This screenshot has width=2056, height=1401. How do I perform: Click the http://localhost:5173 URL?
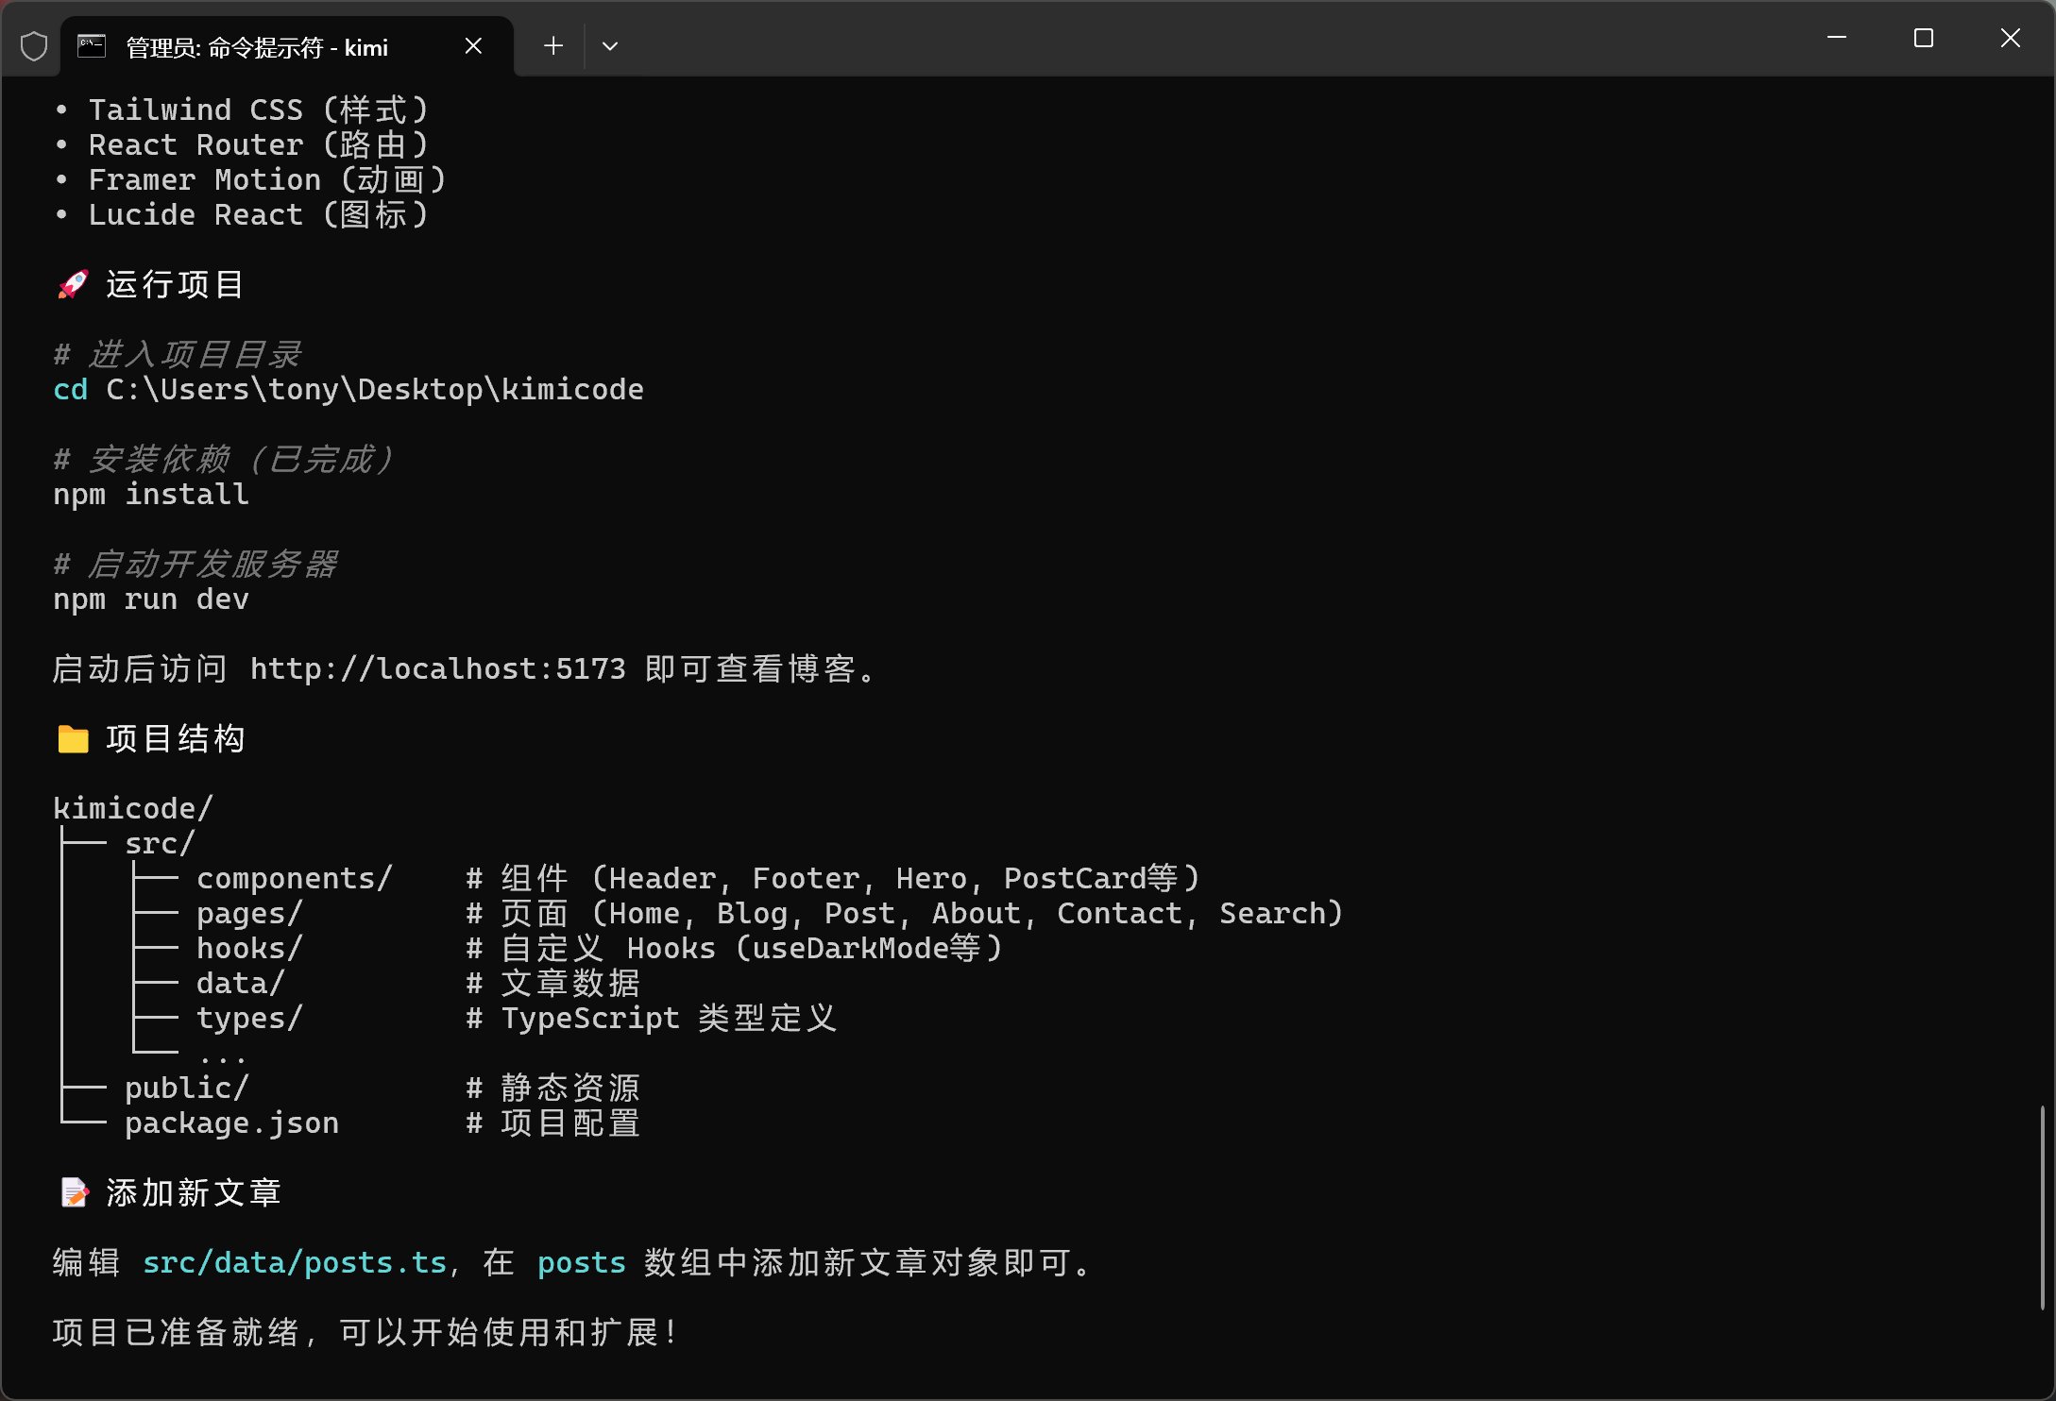pyautogui.click(x=437, y=669)
